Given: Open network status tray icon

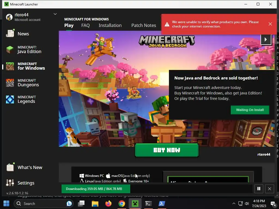Looking at the screenshot, I should click(x=240, y=204).
